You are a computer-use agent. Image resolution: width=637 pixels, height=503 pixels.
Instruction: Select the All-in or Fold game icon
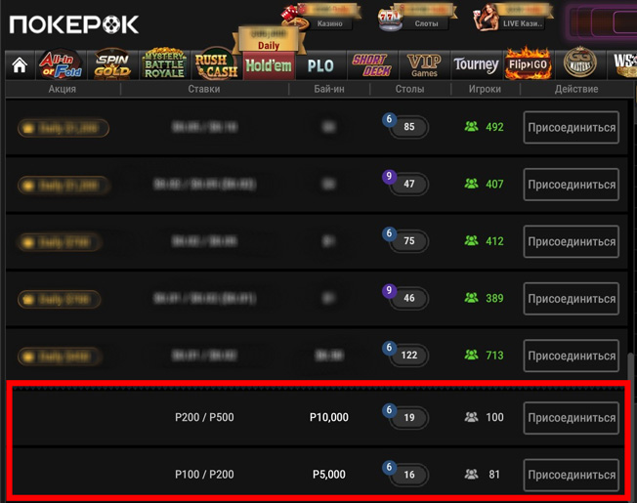[61, 65]
